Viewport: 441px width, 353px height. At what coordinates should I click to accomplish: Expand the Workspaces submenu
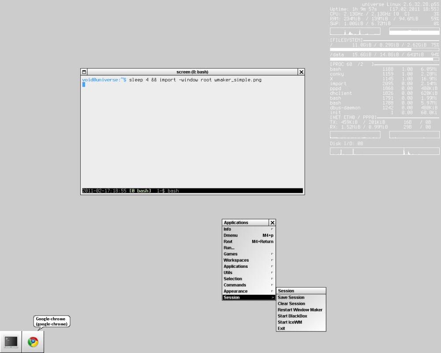pyautogui.click(x=249, y=260)
